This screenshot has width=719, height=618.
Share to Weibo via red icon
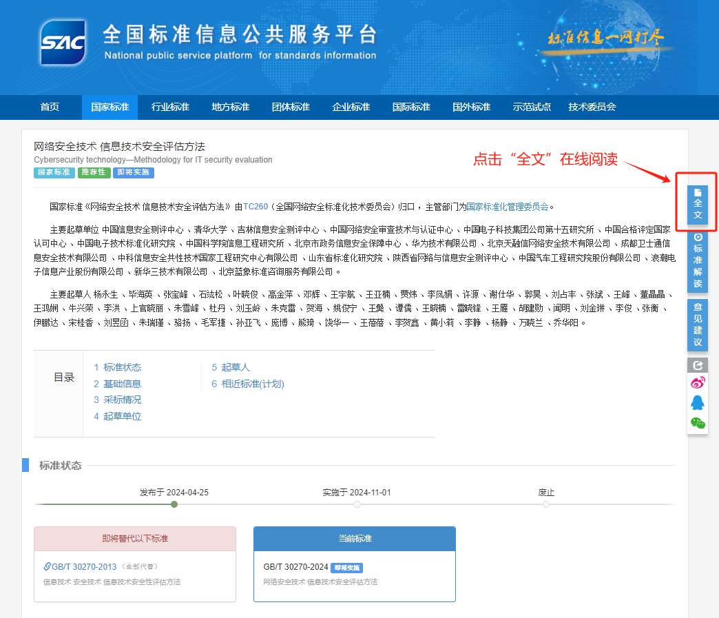click(698, 382)
